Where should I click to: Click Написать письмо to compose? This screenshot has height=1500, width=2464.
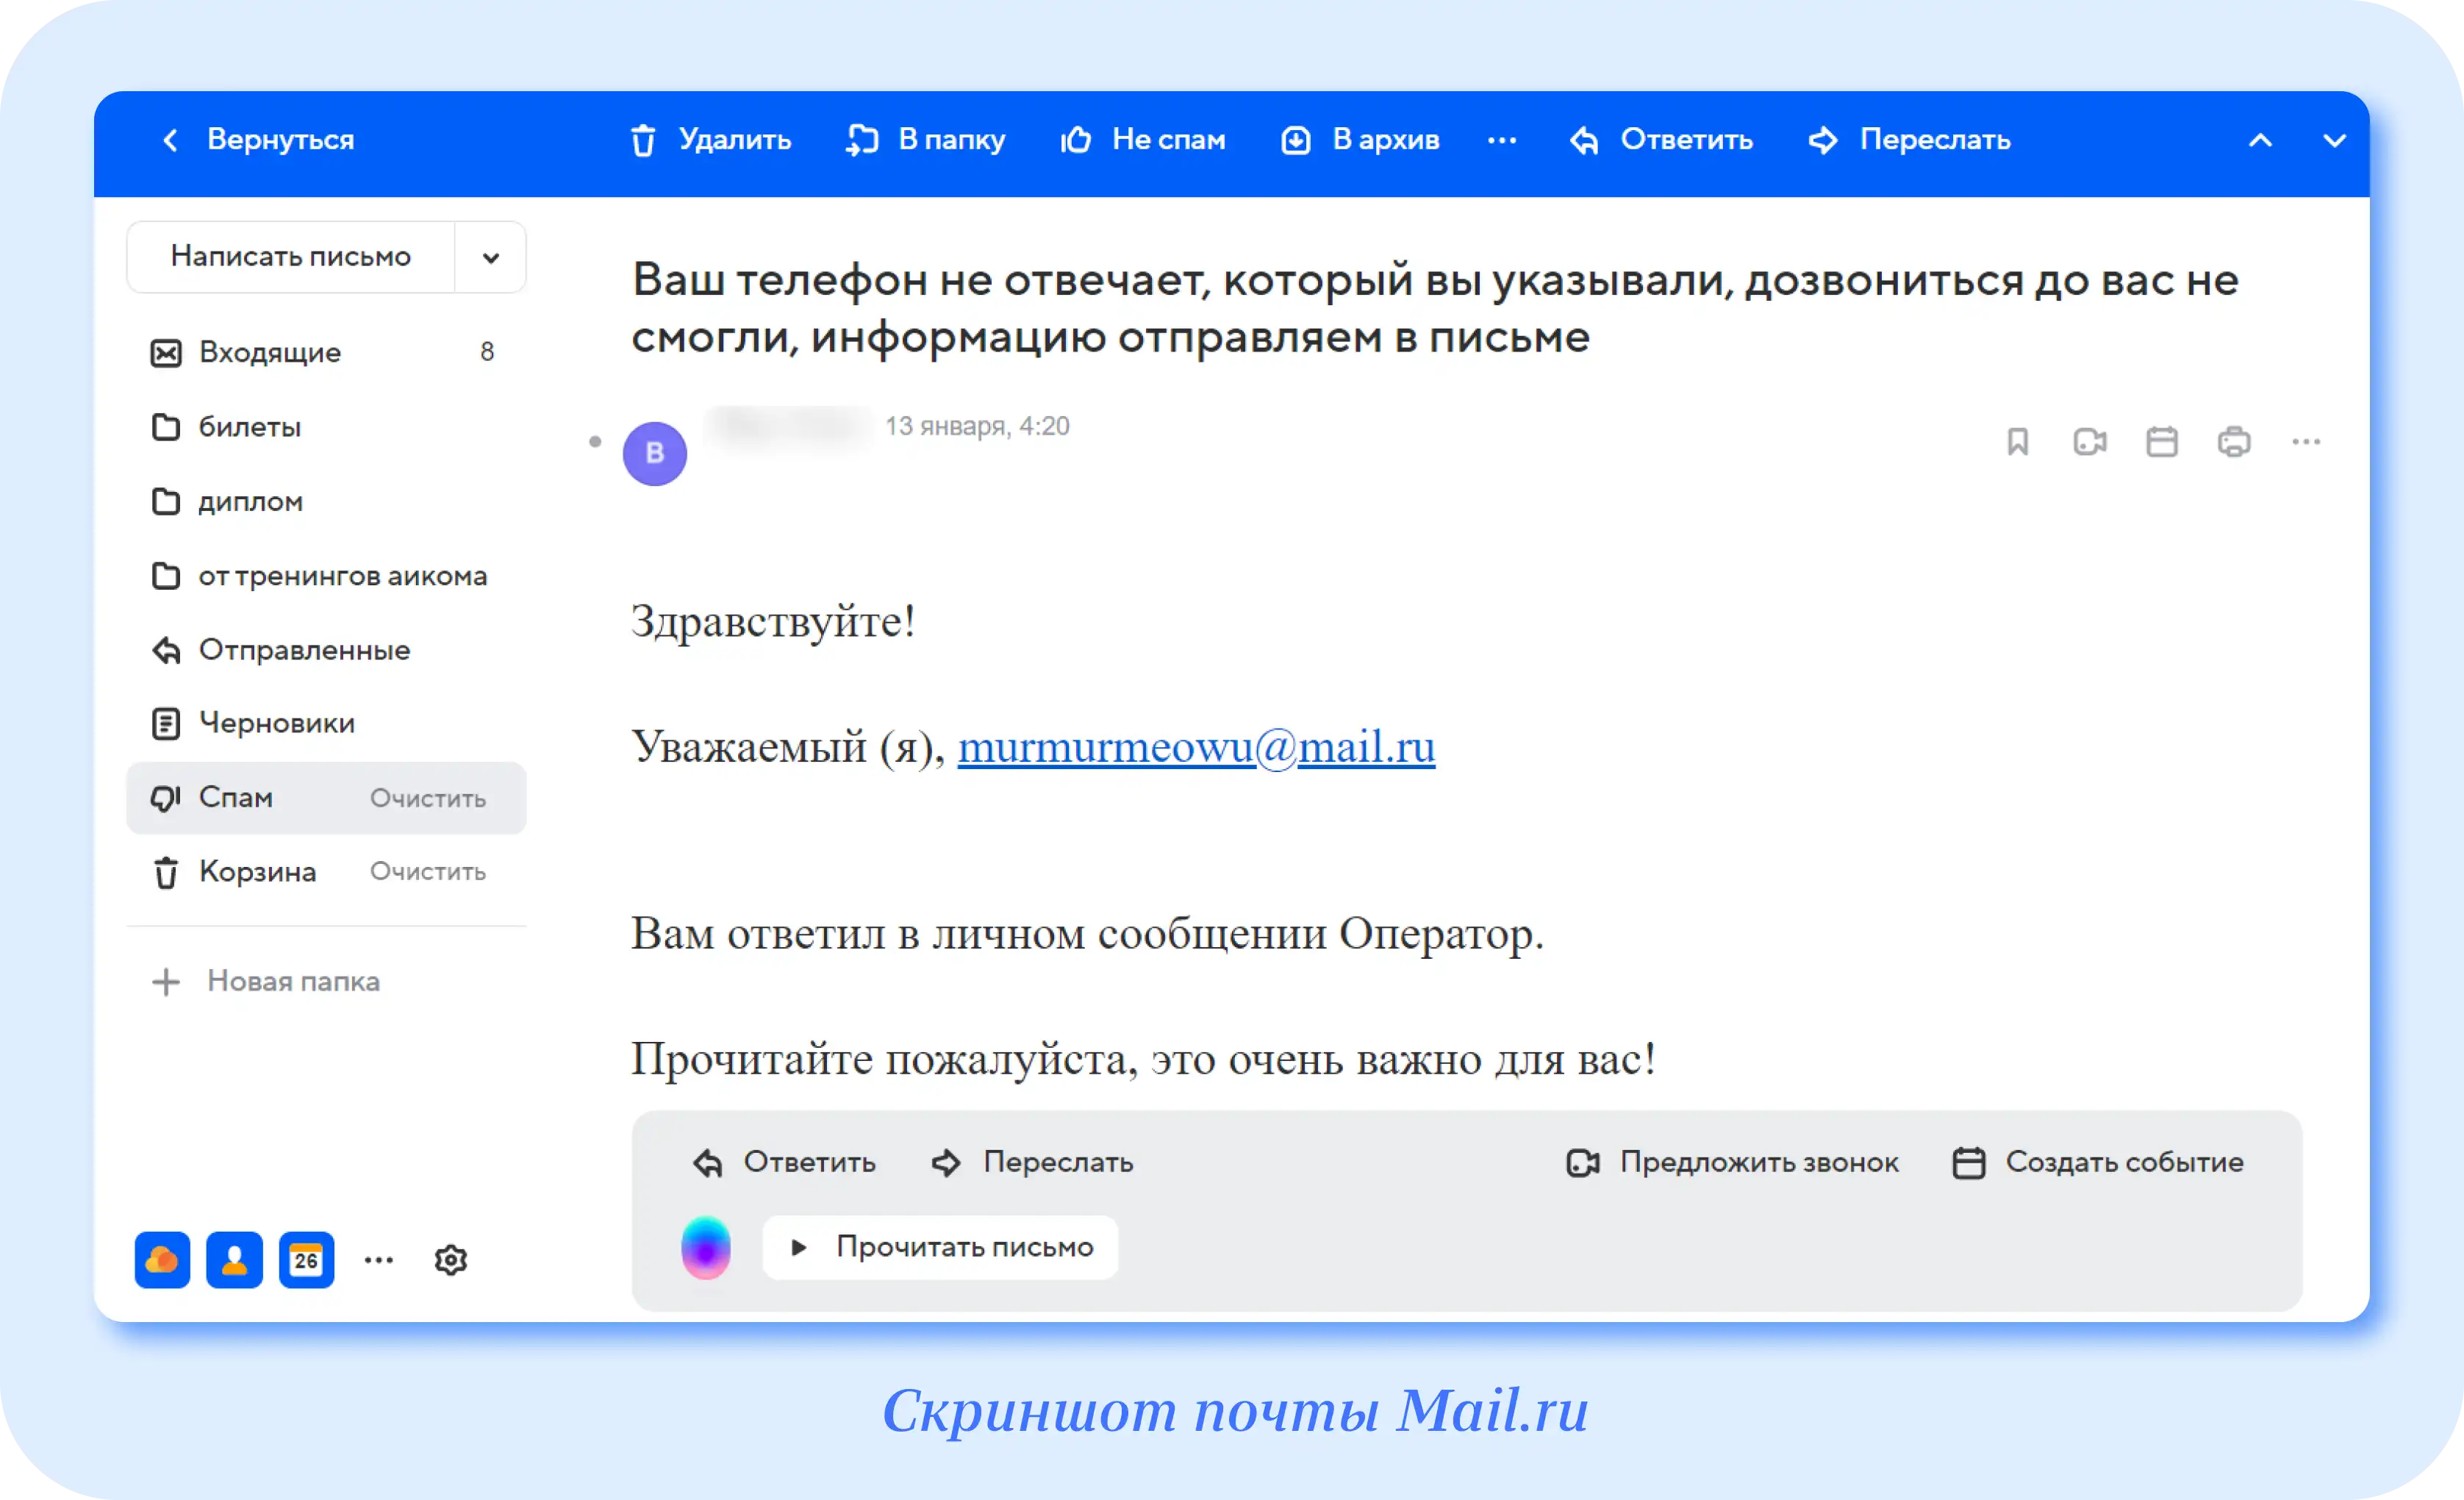pyautogui.click(x=291, y=257)
